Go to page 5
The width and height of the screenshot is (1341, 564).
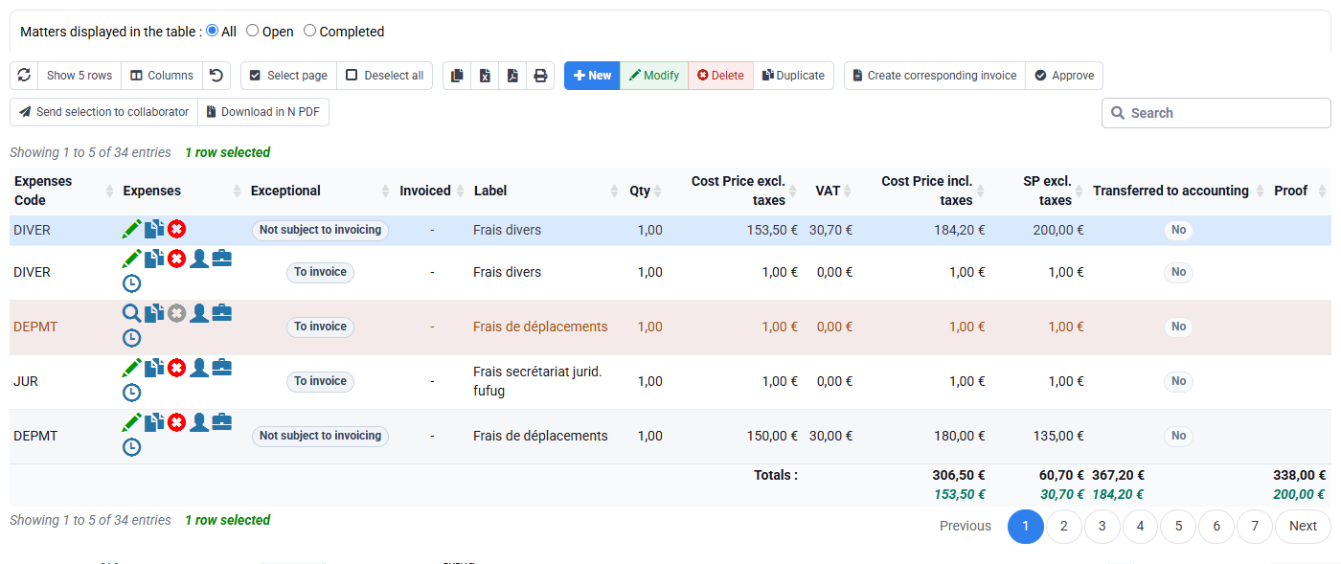(x=1178, y=526)
